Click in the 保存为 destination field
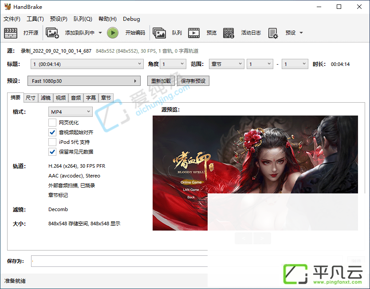Screen dimensions: 370x289 (187, 261)
